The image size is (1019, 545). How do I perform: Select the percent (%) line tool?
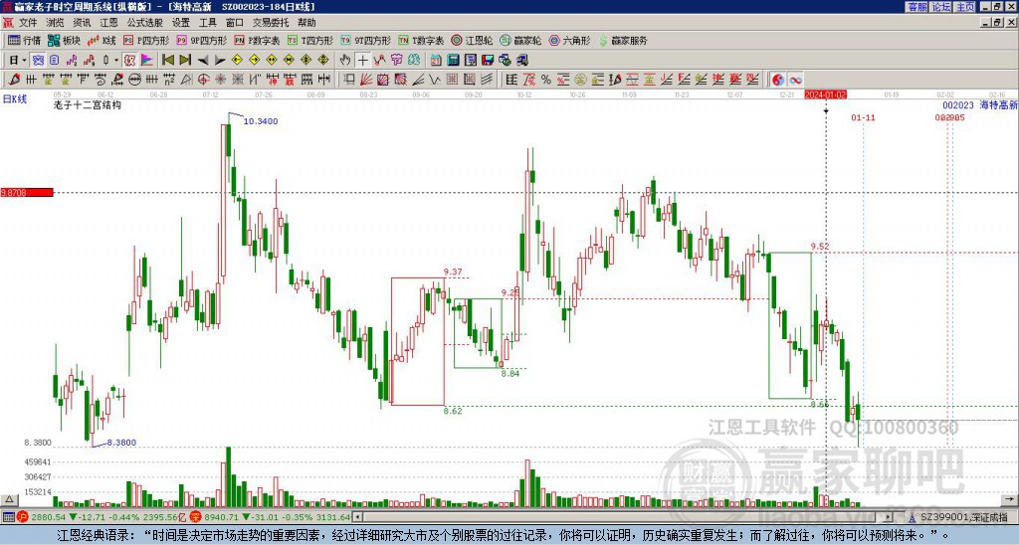pyautogui.click(x=546, y=80)
